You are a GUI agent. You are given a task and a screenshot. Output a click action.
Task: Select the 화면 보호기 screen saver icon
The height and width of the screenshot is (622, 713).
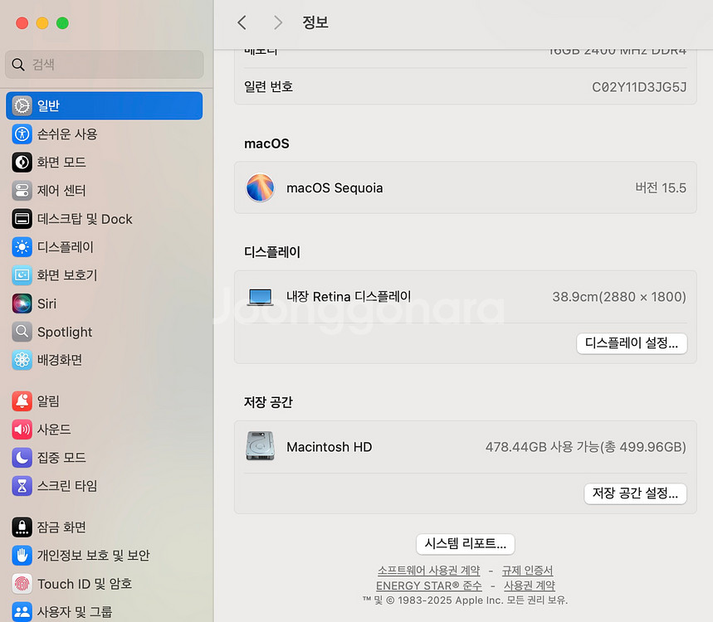22,275
